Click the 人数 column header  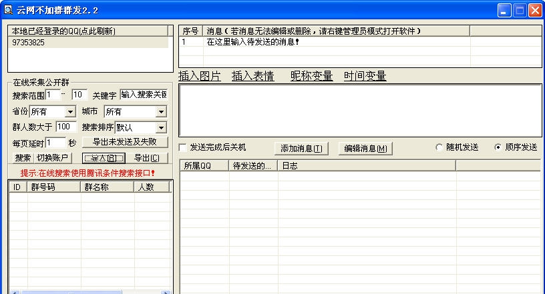click(152, 187)
